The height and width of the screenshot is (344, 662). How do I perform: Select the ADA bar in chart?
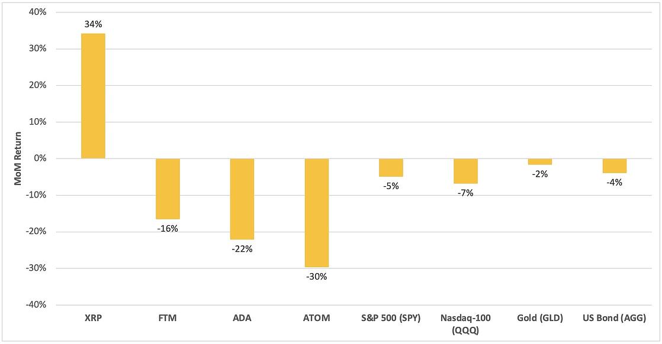(x=242, y=199)
